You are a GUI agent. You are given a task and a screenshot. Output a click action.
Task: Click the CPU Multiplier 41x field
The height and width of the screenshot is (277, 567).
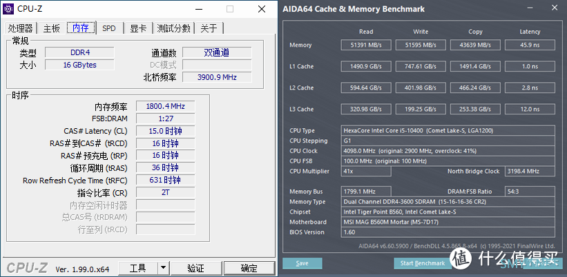point(366,171)
